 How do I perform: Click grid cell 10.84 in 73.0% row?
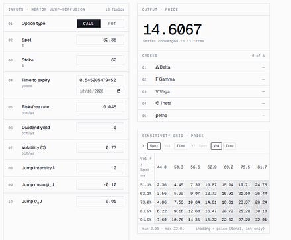tap(194, 202)
